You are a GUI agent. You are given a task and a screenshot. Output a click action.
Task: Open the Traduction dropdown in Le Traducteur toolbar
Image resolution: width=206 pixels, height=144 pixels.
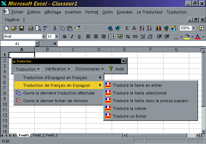(x=27, y=69)
